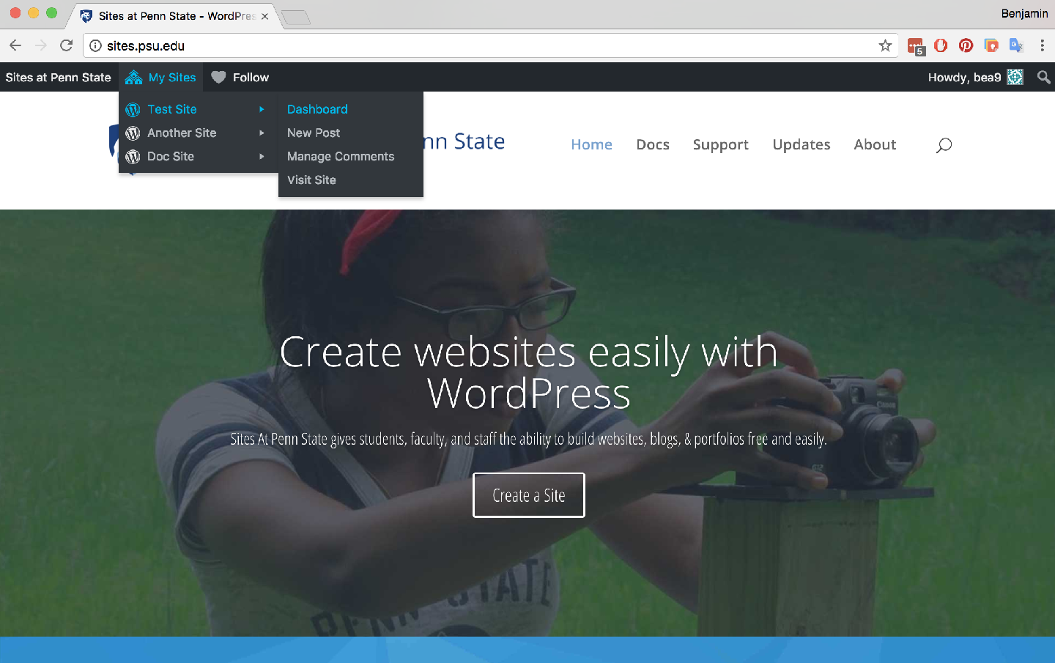Viewport: 1055px width, 663px height.
Task: Click the WordPress icon beside Test Site
Action: point(133,110)
